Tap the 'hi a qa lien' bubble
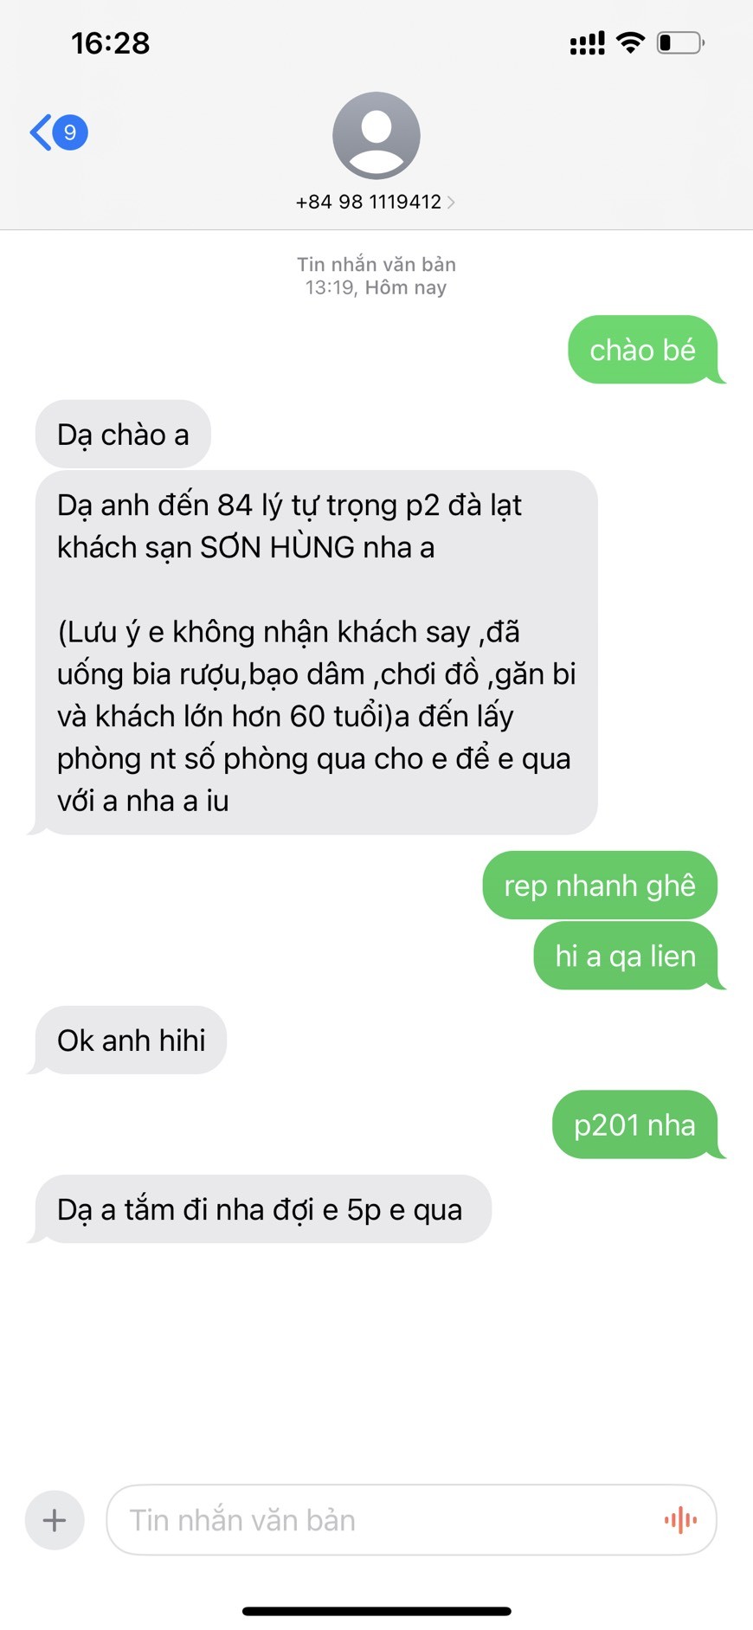753x1630 pixels. (x=626, y=956)
